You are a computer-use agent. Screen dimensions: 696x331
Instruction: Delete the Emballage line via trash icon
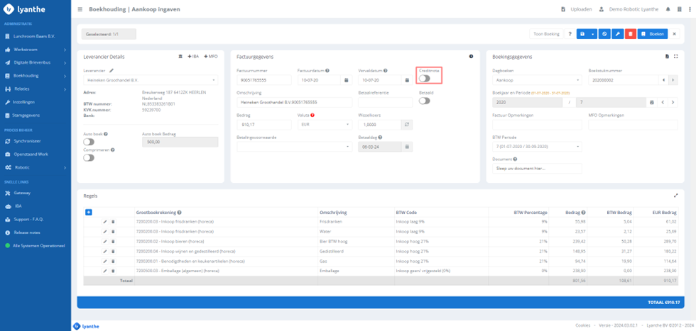pos(113,271)
